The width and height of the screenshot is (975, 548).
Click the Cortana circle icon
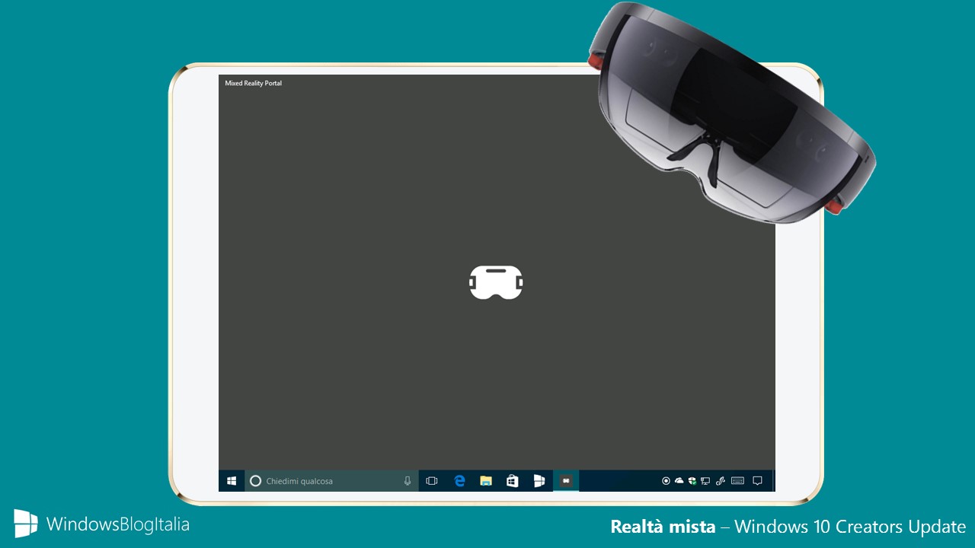click(x=255, y=481)
